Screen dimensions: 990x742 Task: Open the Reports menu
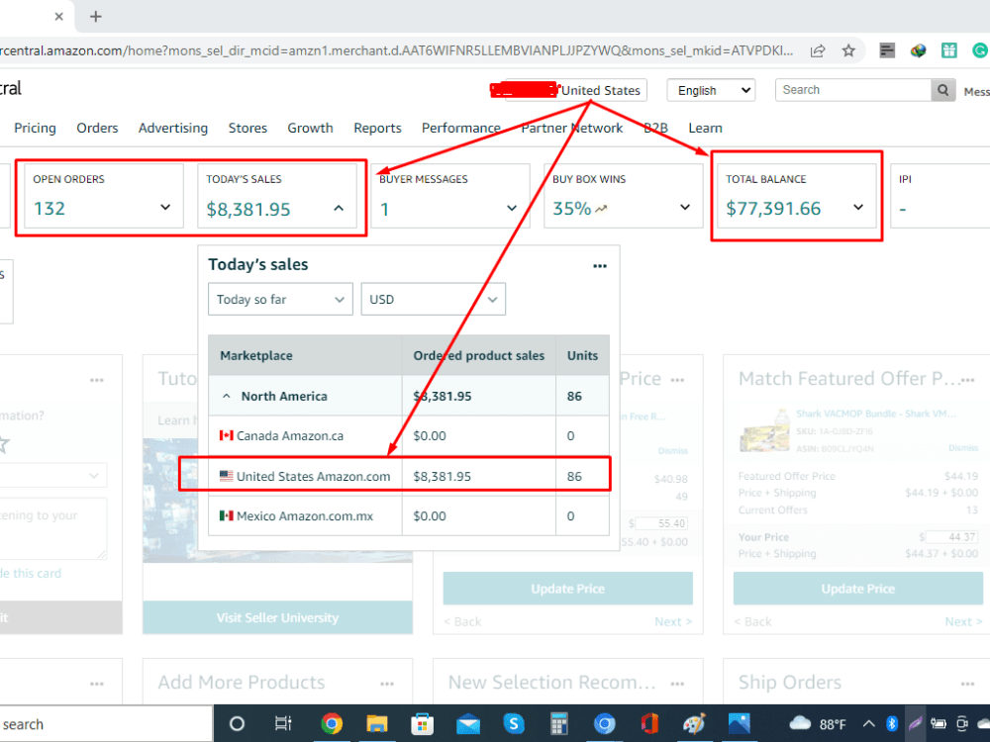377,128
